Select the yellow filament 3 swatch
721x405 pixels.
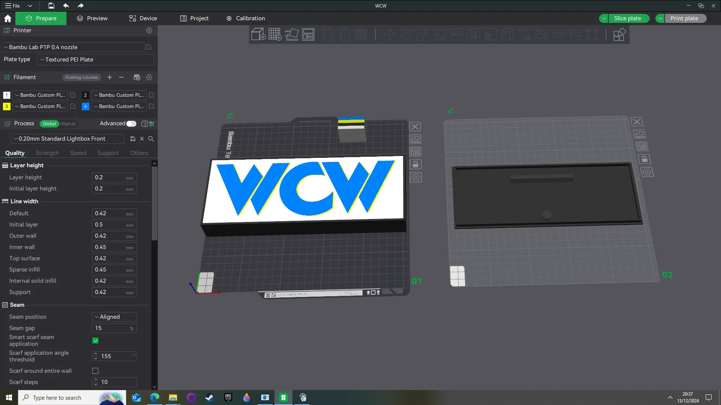pyautogui.click(x=7, y=106)
